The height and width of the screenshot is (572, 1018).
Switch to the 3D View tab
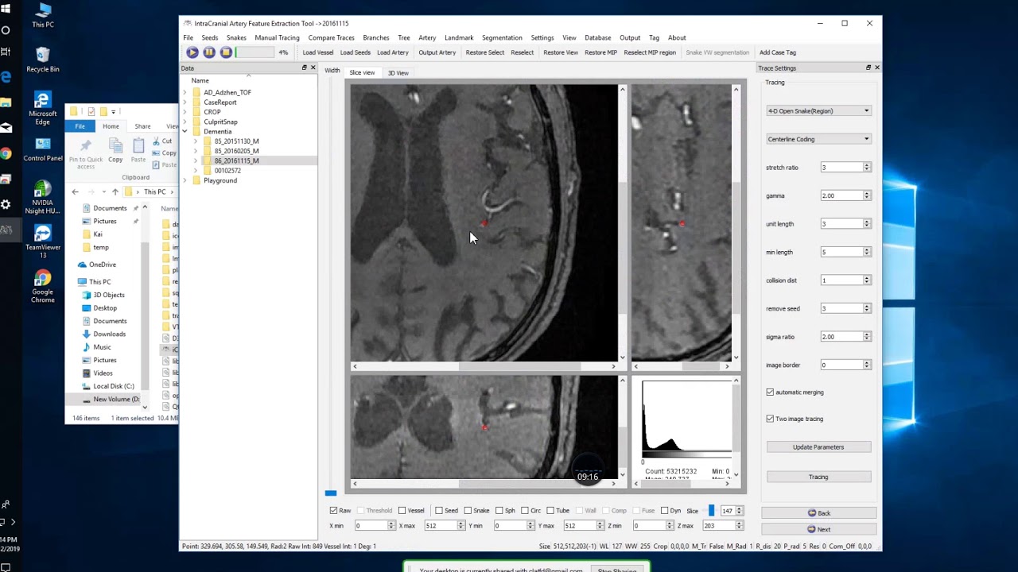[398, 73]
